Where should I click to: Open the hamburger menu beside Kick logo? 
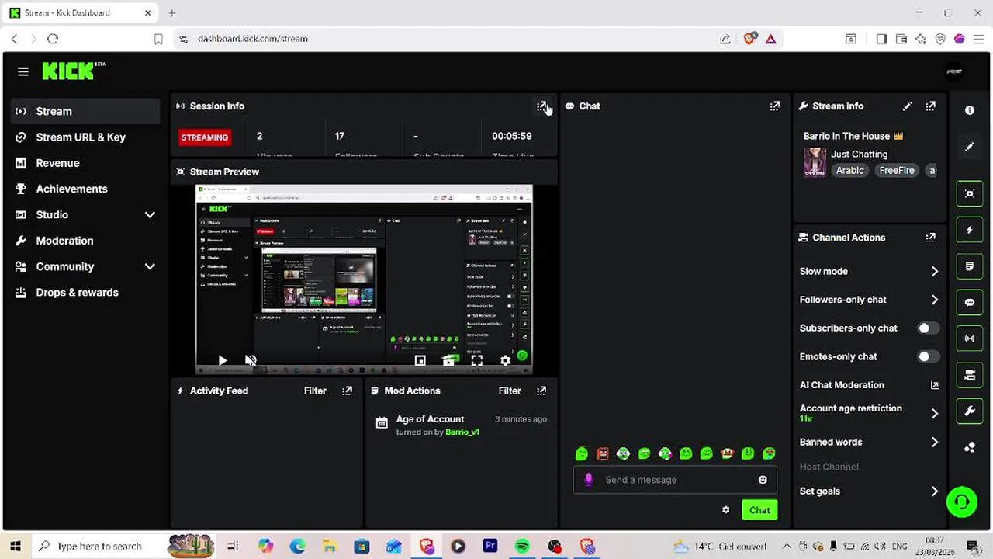click(23, 71)
